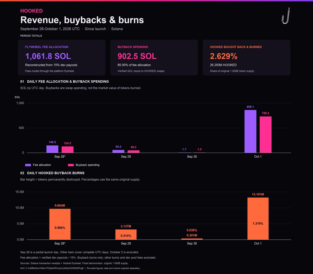Click 'Fees routed through the platform flywheel' note
Image resolution: width=313 pixels, height=274 pixels.
[x=50, y=71]
